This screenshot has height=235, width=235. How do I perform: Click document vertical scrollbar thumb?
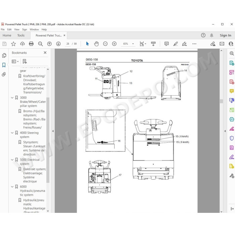tap(221, 101)
